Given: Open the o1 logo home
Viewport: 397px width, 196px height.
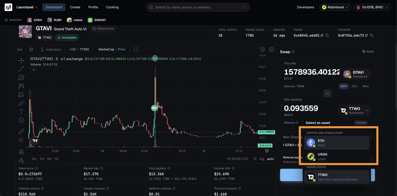Looking at the screenshot, I should [x=9, y=7].
